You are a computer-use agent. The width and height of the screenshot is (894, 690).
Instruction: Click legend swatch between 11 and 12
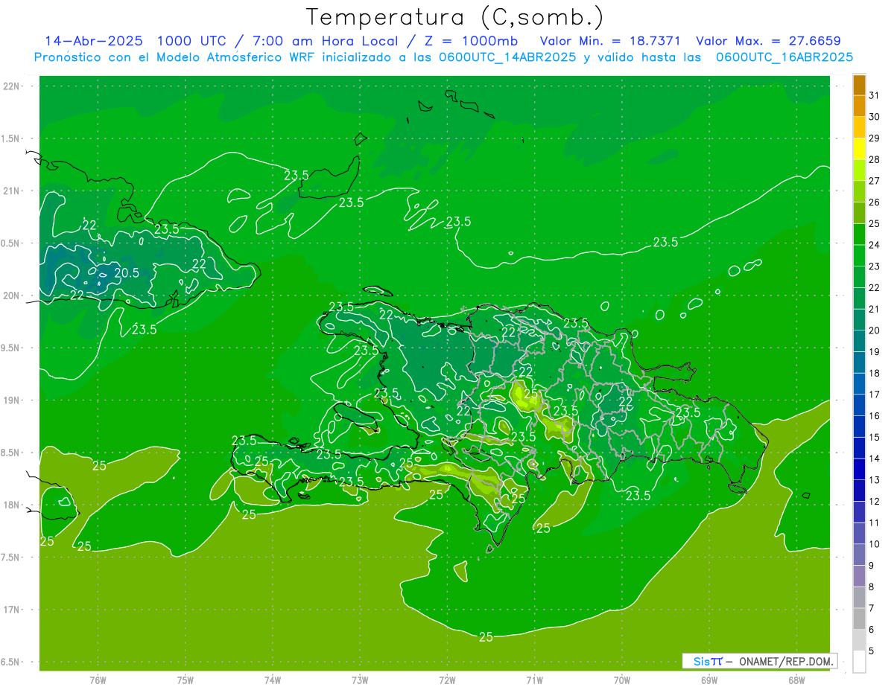(859, 512)
